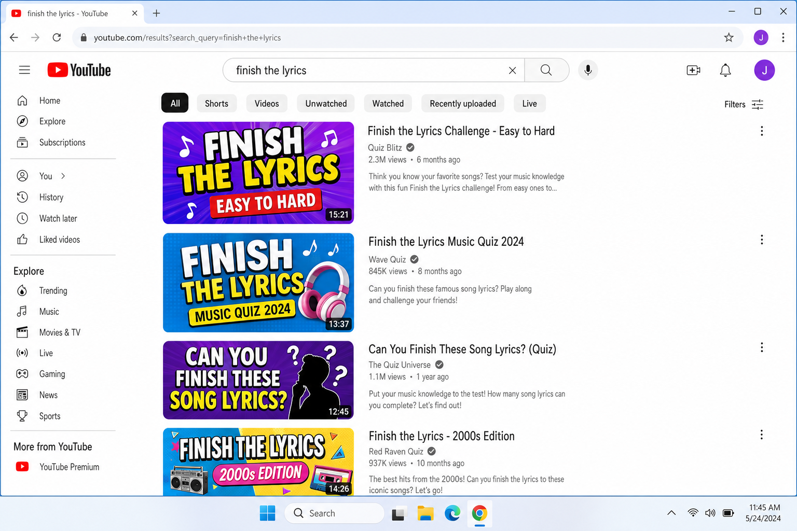Viewport: 797px width, 531px height.
Task: Open the Filters options
Action: [x=744, y=104]
